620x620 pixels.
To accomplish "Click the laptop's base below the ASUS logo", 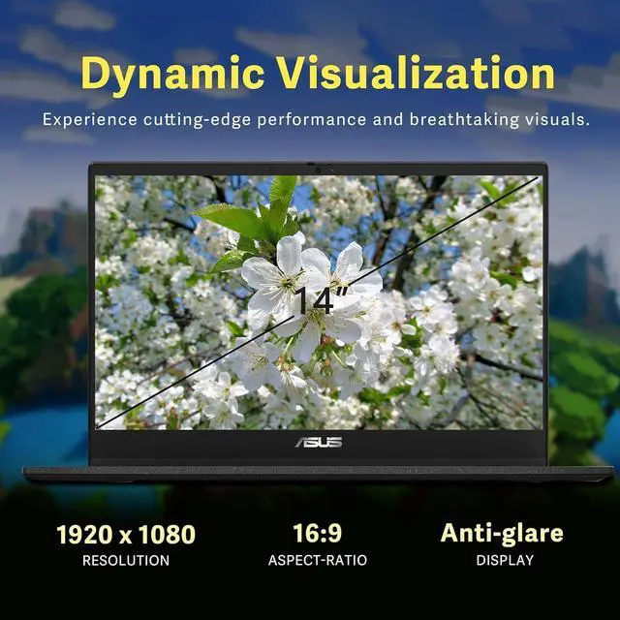I will [318, 472].
